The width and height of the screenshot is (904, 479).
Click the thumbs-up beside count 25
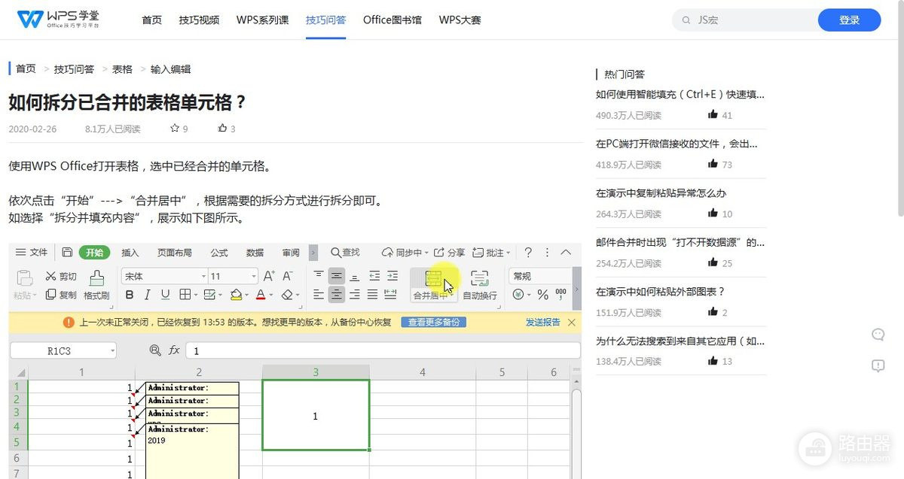[x=713, y=263]
